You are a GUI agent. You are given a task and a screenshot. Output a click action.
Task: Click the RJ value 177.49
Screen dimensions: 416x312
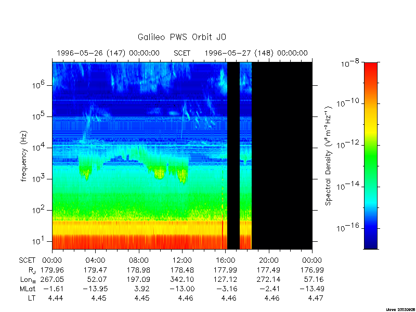click(268, 270)
